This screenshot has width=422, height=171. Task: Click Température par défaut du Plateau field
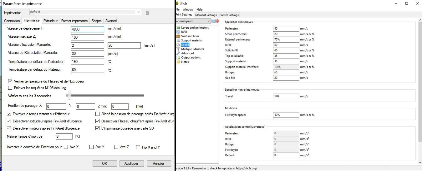(88, 70)
